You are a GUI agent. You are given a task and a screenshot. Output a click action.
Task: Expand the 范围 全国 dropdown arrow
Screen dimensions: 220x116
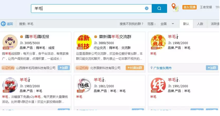pyautogui.click(x=173, y=24)
